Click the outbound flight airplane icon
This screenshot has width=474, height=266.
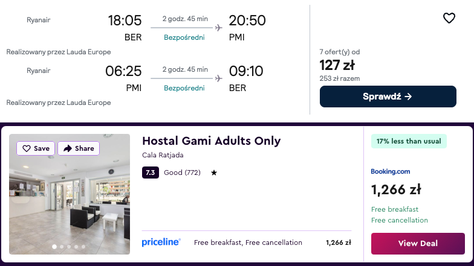(218, 27)
